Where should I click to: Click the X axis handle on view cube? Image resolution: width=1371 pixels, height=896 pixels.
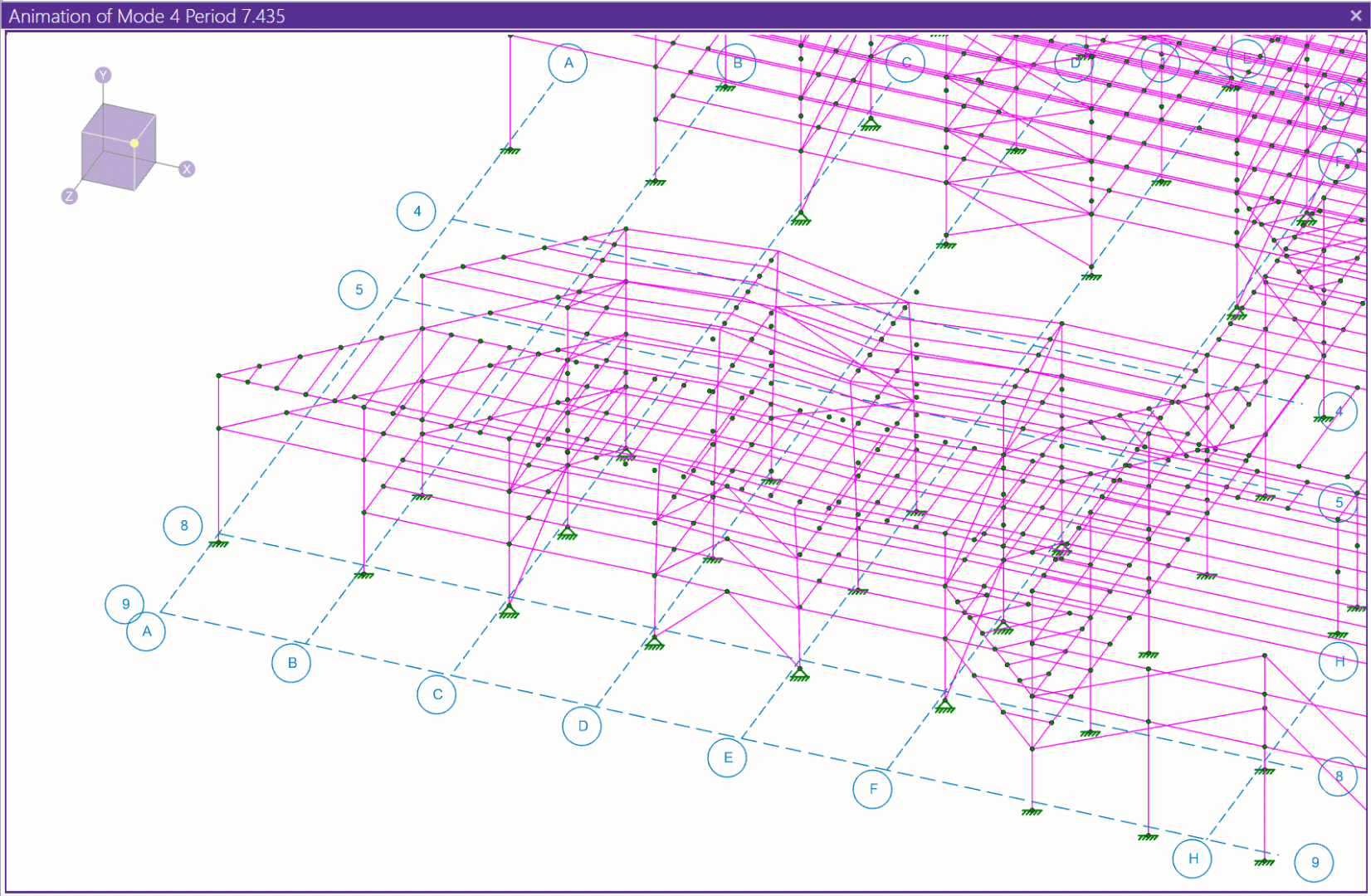point(187,169)
